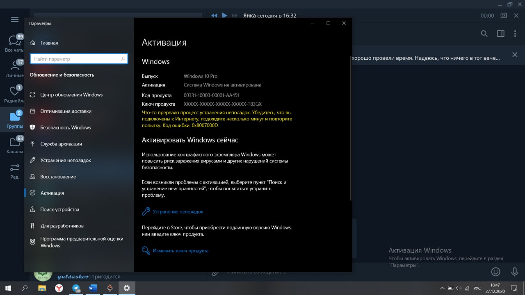Open the 'Все чаты' folder in Telegram
Viewport: 525px width, 295px height.
point(14,43)
